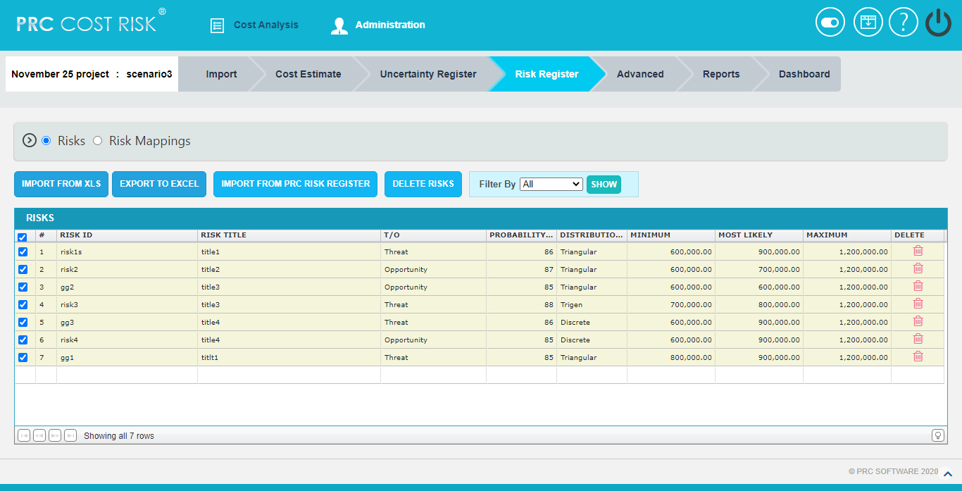Uncheck the checkbox on row 4 for risk3
Screen dimensions: 962x491
point(23,304)
